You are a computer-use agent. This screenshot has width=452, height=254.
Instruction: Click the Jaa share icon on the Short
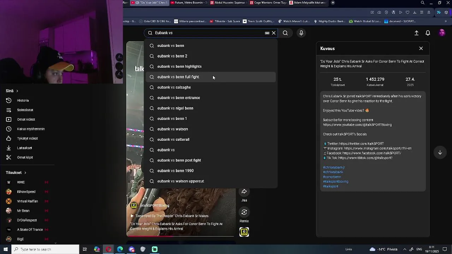click(244, 192)
